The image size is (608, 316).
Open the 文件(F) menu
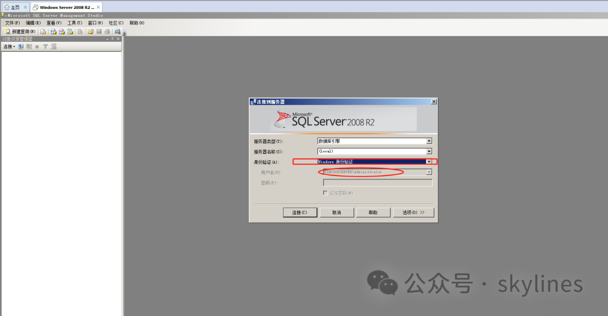point(12,23)
